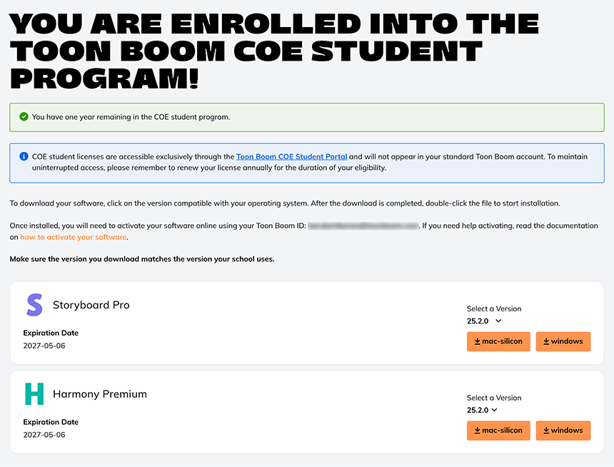Expand the chevron beside Storyboard Pro 25.2.0

pyautogui.click(x=498, y=321)
